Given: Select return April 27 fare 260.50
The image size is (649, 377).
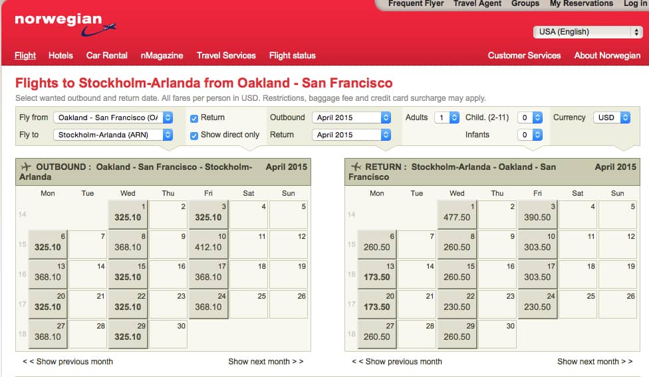Looking at the screenshot, I should click(x=376, y=334).
